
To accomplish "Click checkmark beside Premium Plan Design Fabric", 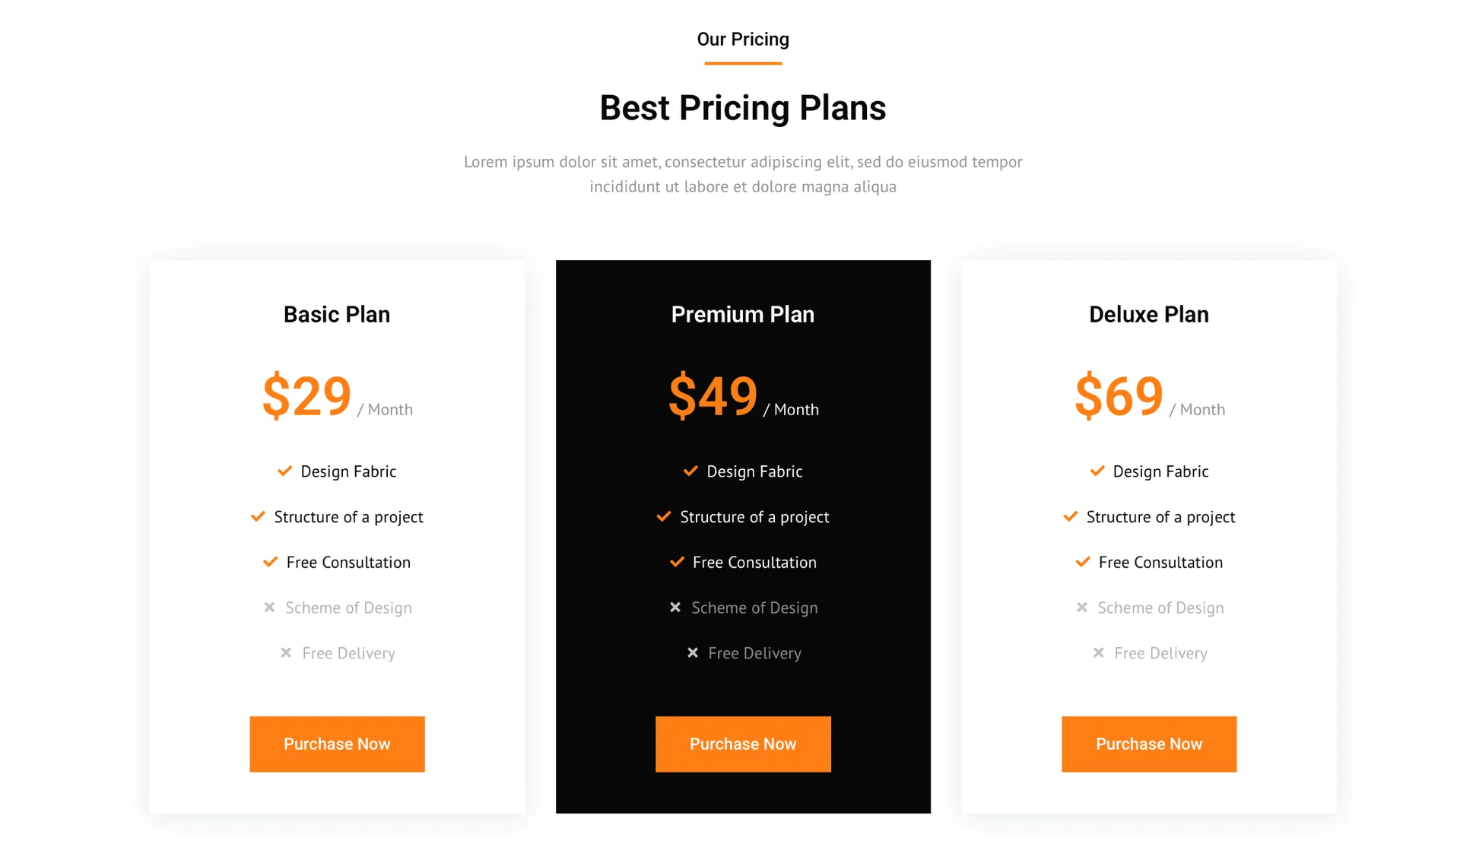I will pyautogui.click(x=690, y=471).
